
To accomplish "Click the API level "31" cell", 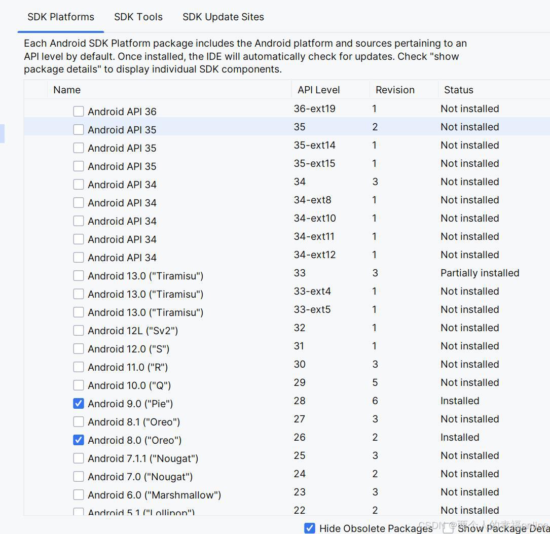I will (x=299, y=345).
